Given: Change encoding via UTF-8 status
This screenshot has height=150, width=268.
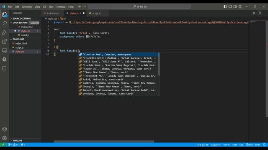Looking at the screenshot, I should (x=227, y=145).
